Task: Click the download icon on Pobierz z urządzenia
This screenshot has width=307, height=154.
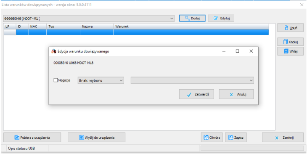Action: click(x=17, y=137)
